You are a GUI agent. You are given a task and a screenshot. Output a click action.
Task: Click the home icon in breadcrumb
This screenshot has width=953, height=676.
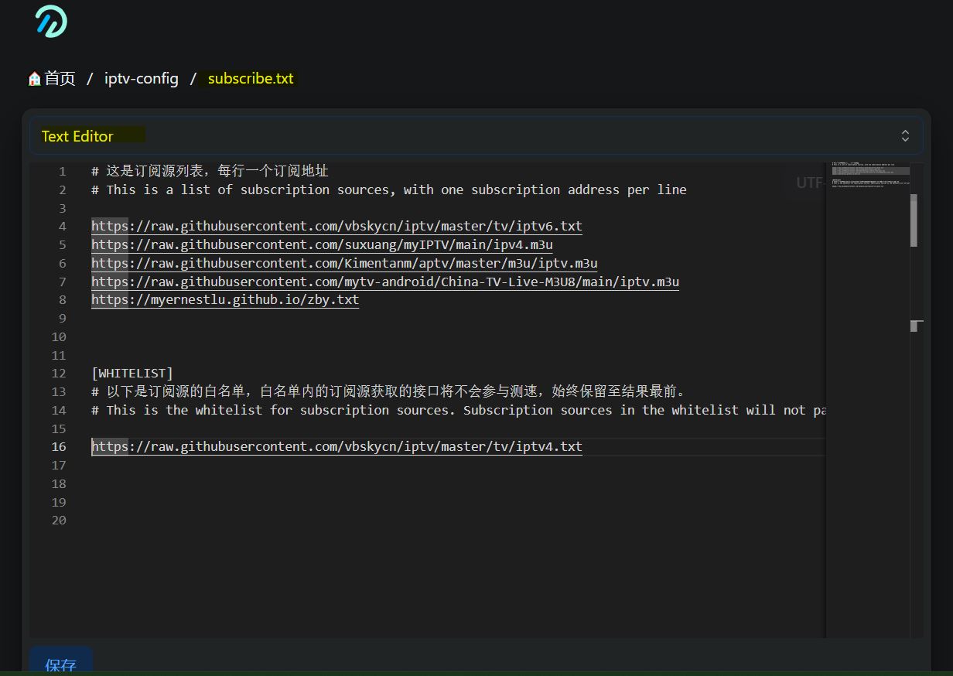point(34,79)
